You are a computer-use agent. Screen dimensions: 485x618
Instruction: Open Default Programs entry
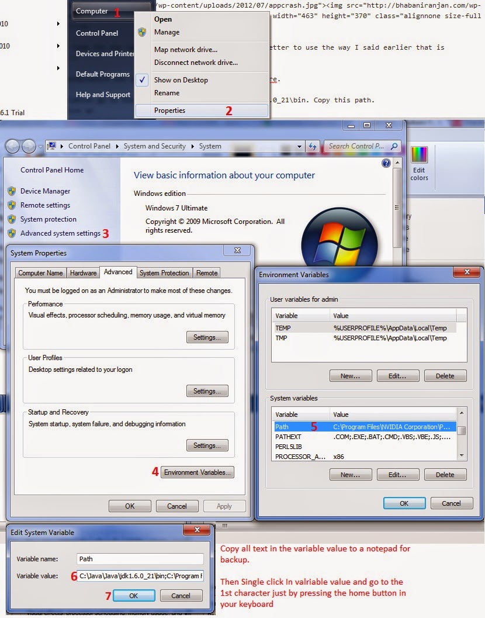pos(102,74)
